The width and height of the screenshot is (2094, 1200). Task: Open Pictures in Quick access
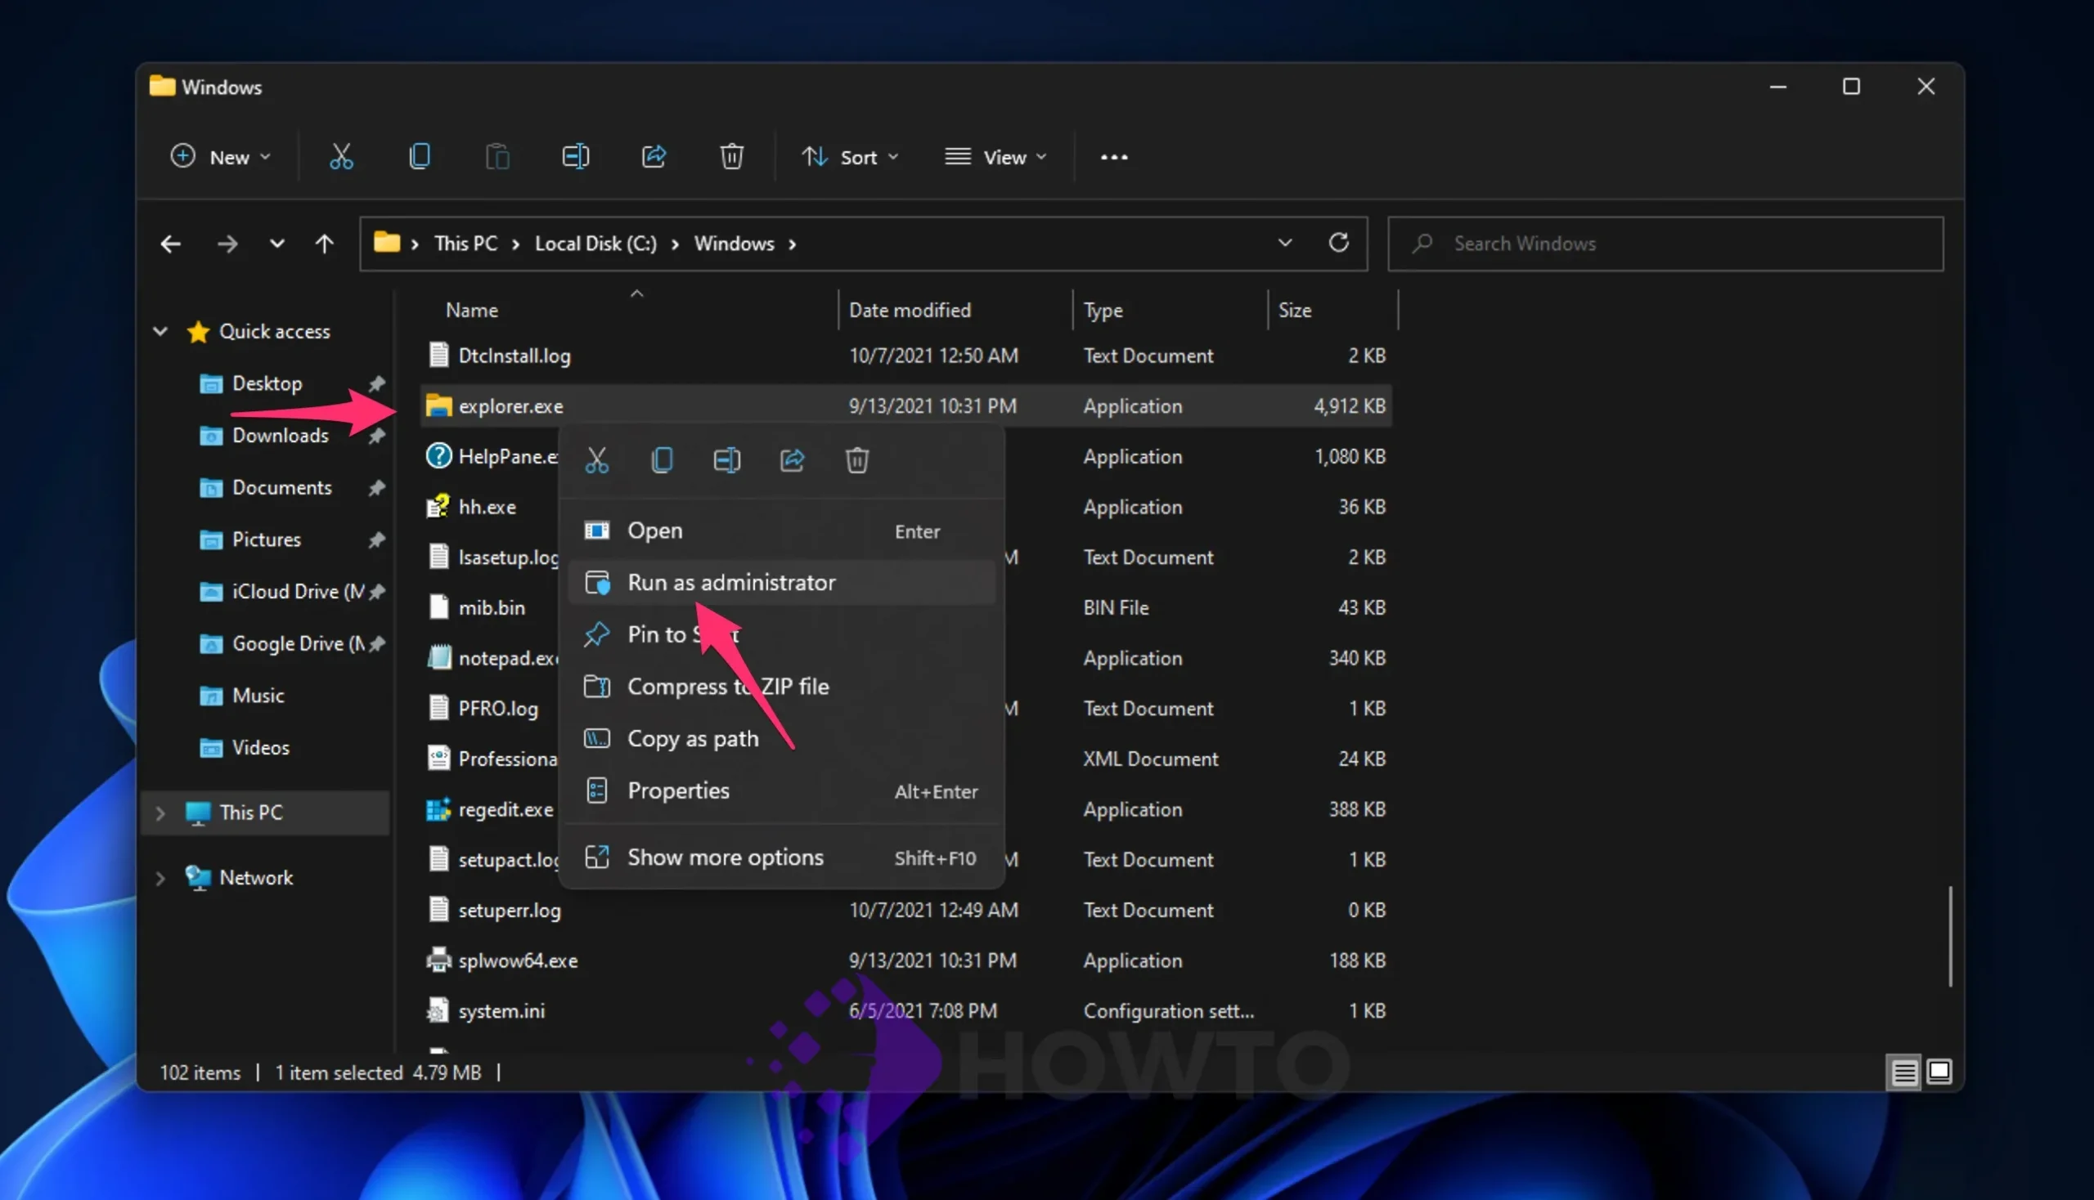(x=267, y=540)
